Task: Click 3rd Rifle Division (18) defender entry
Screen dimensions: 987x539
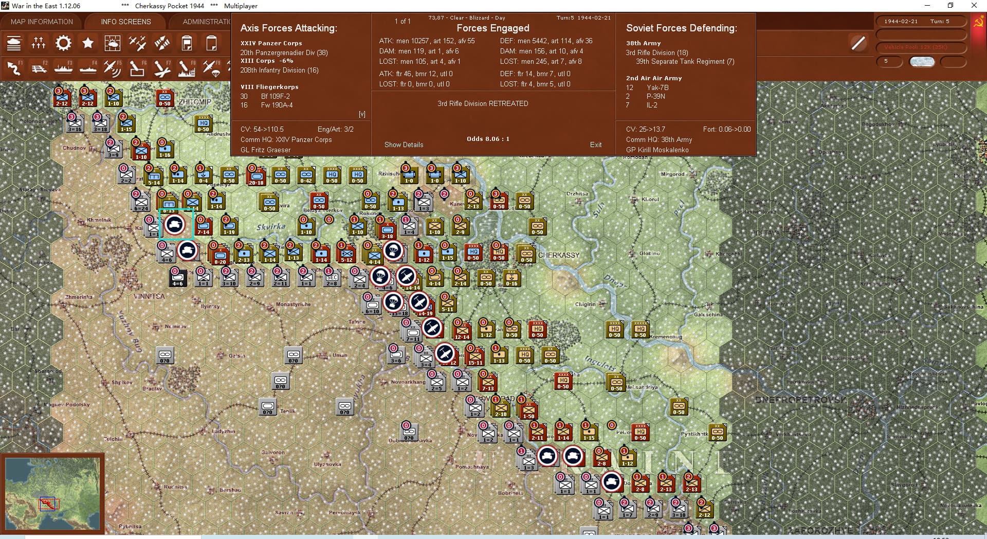Action: [x=657, y=52]
